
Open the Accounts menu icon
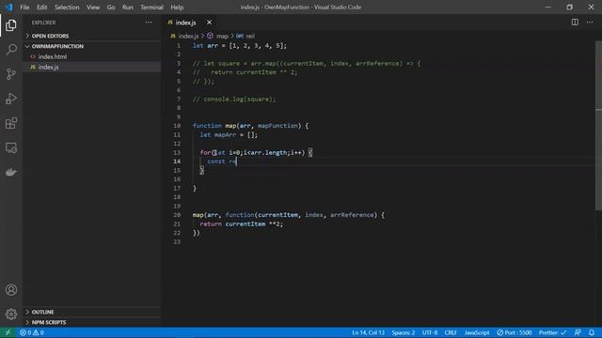(11, 290)
